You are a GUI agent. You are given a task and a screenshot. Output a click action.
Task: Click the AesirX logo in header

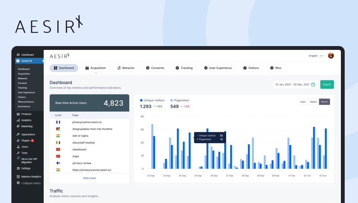click(x=60, y=56)
